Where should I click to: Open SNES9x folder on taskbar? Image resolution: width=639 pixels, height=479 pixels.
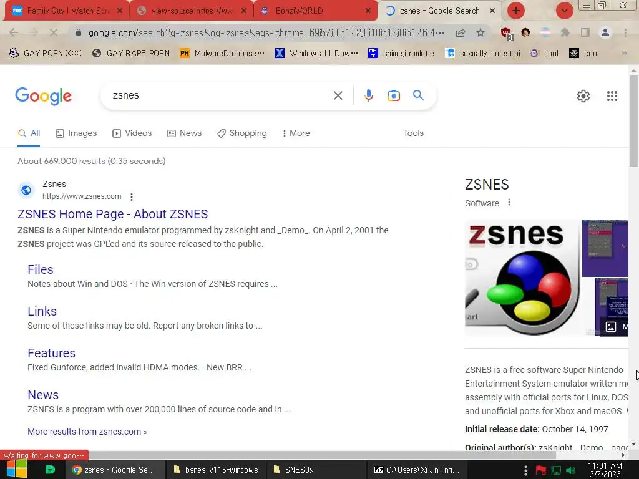coord(316,470)
